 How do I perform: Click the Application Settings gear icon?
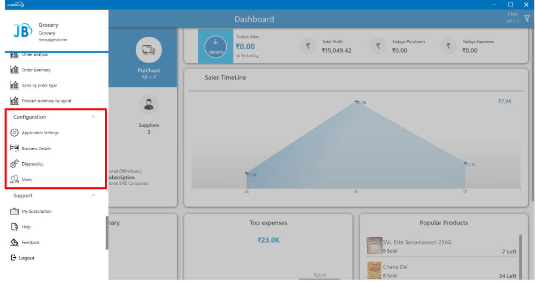tap(14, 133)
